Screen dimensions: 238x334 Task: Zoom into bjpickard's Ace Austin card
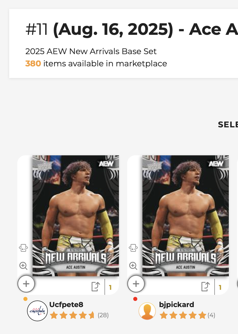pyautogui.click(x=133, y=266)
